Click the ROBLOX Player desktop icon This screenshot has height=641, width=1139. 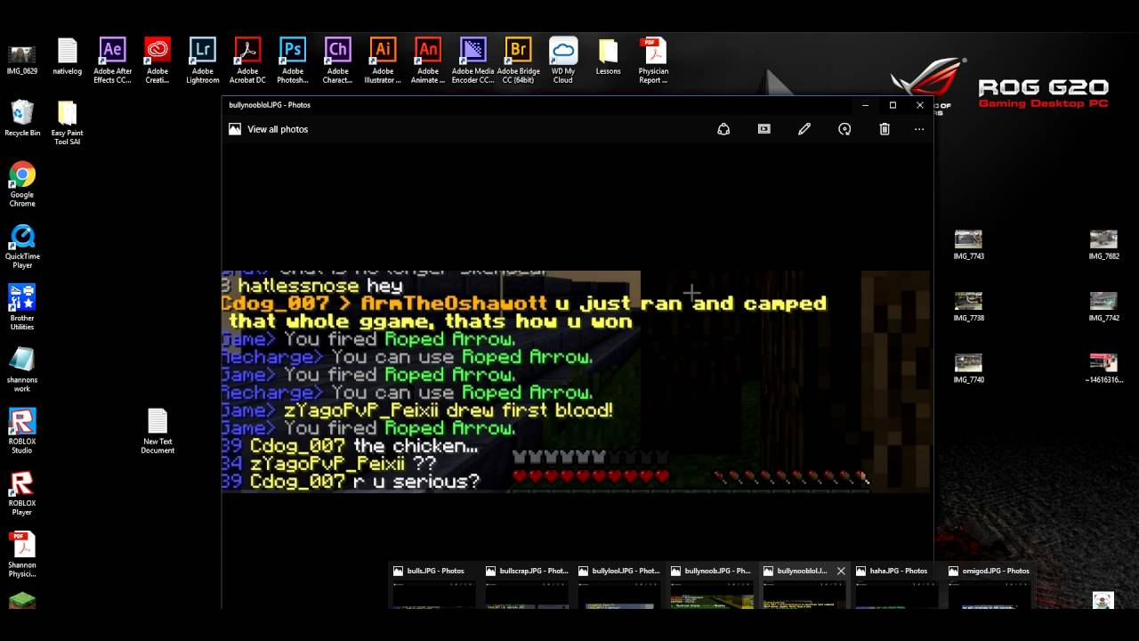coord(22,492)
